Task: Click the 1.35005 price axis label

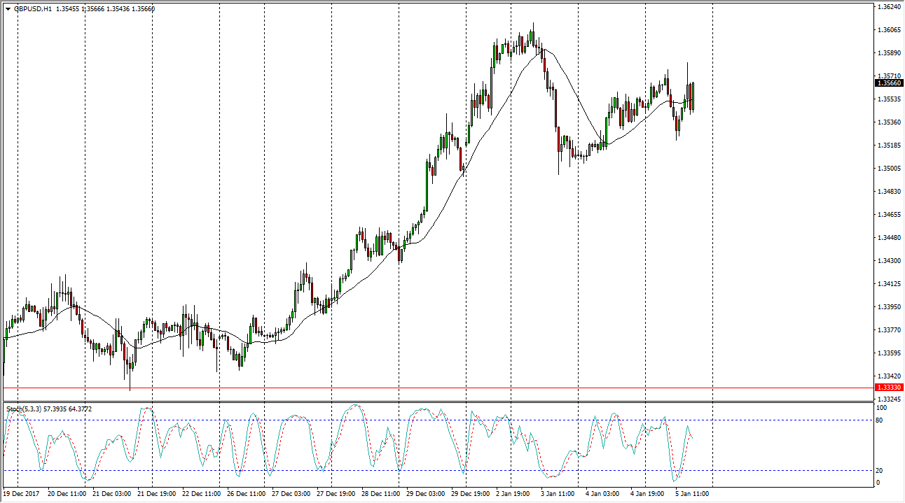Action: coord(889,169)
